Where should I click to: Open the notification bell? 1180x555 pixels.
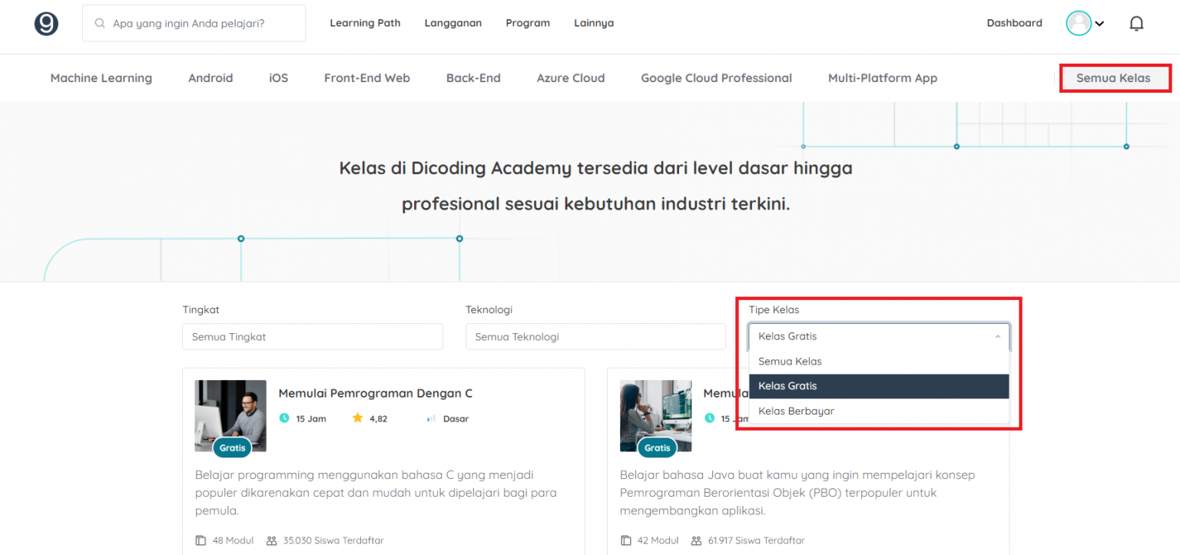click(x=1136, y=23)
